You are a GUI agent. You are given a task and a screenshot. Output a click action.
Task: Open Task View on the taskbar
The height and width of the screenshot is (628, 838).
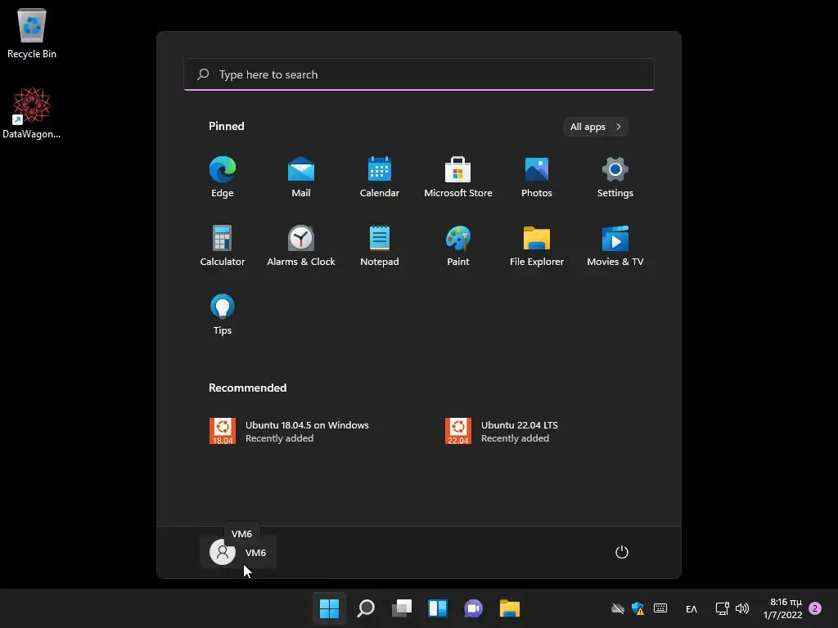401,608
